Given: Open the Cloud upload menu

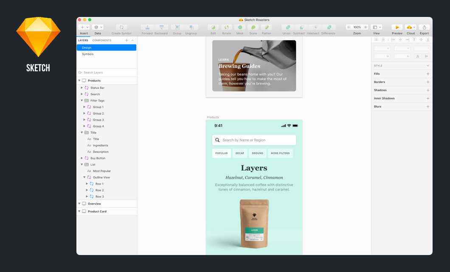Looking at the screenshot, I should 411,27.
